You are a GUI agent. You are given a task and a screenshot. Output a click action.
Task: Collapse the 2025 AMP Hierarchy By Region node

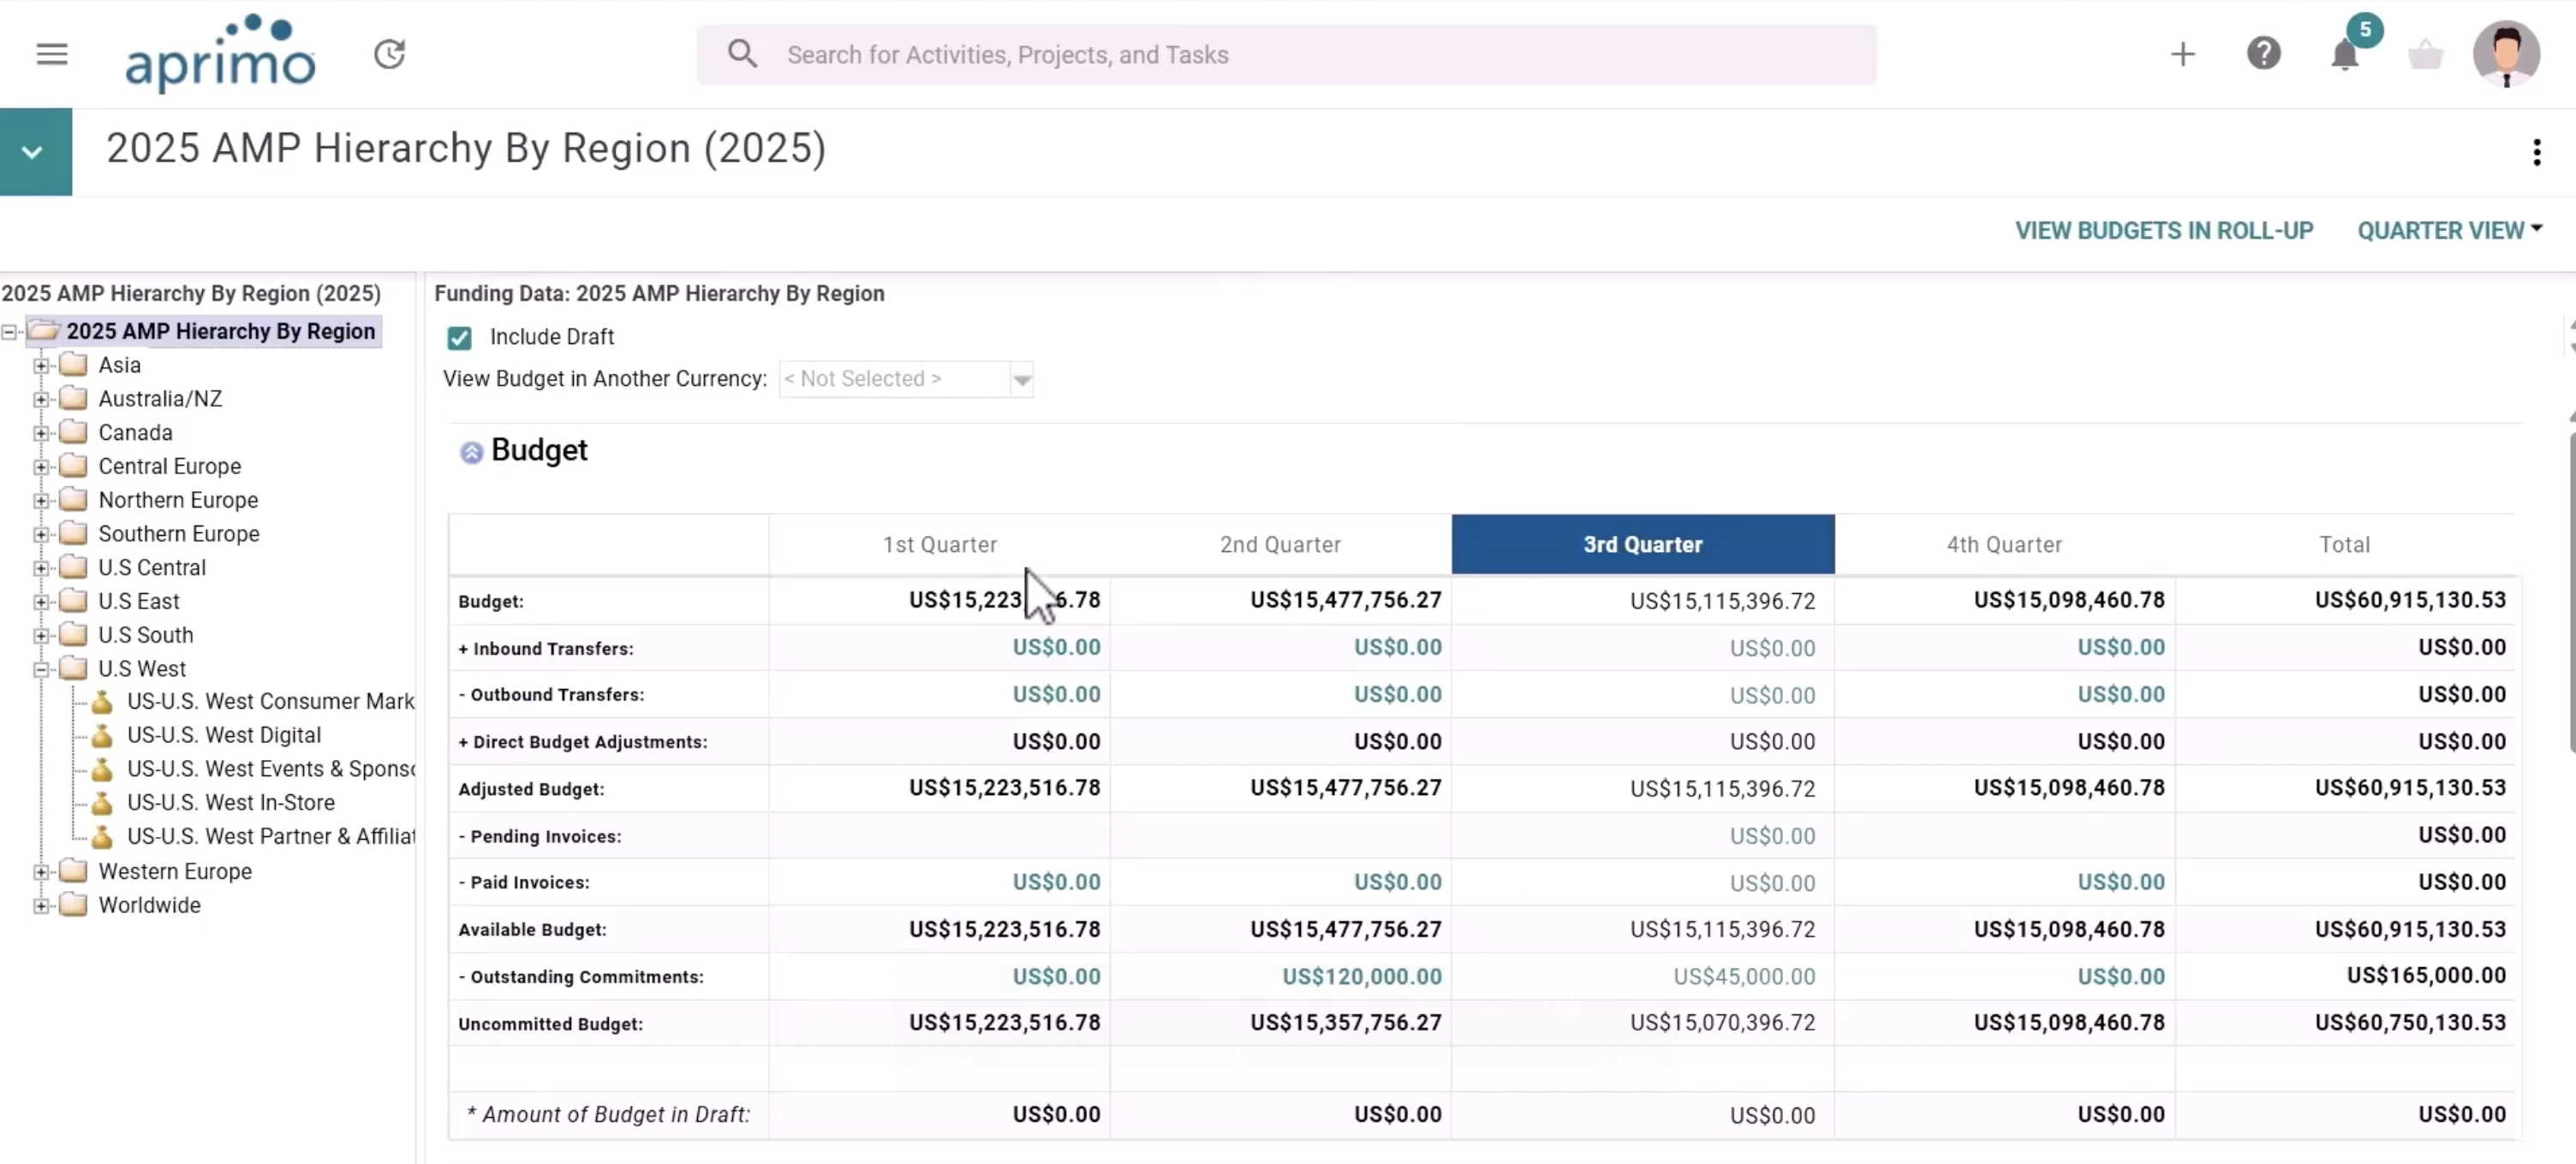(x=8, y=330)
